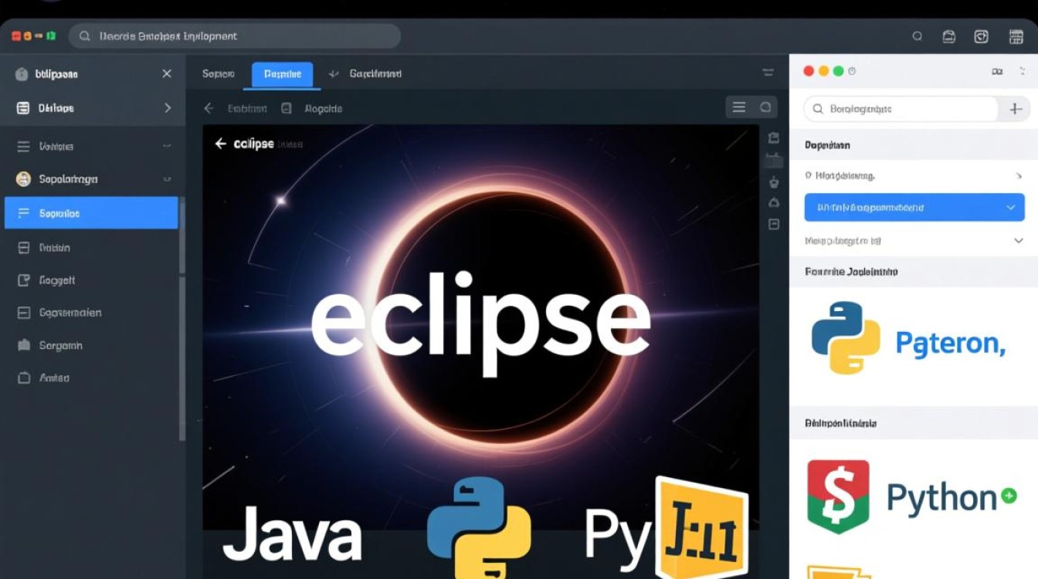This screenshot has width=1038, height=579.
Task: Select the blue highlighted sidebar row
Action: coord(91,213)
